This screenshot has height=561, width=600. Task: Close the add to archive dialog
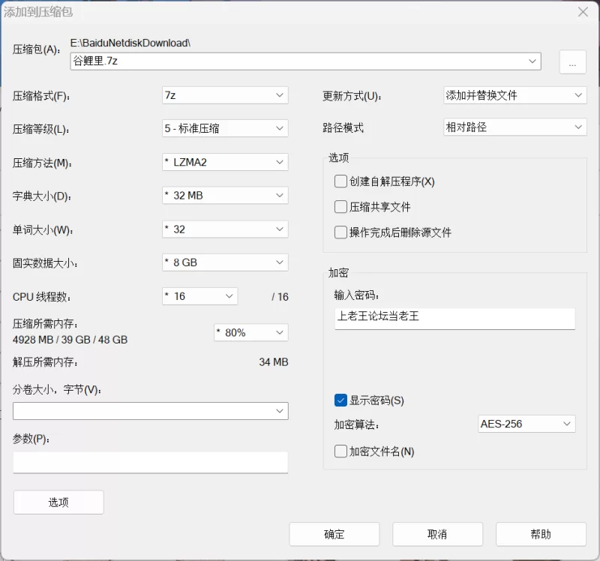(583, 12)
